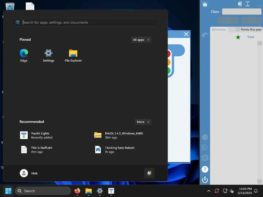Click the Total column header
Image resolution: width=263 pixels, height=197 pixels.
pos(250,37)
